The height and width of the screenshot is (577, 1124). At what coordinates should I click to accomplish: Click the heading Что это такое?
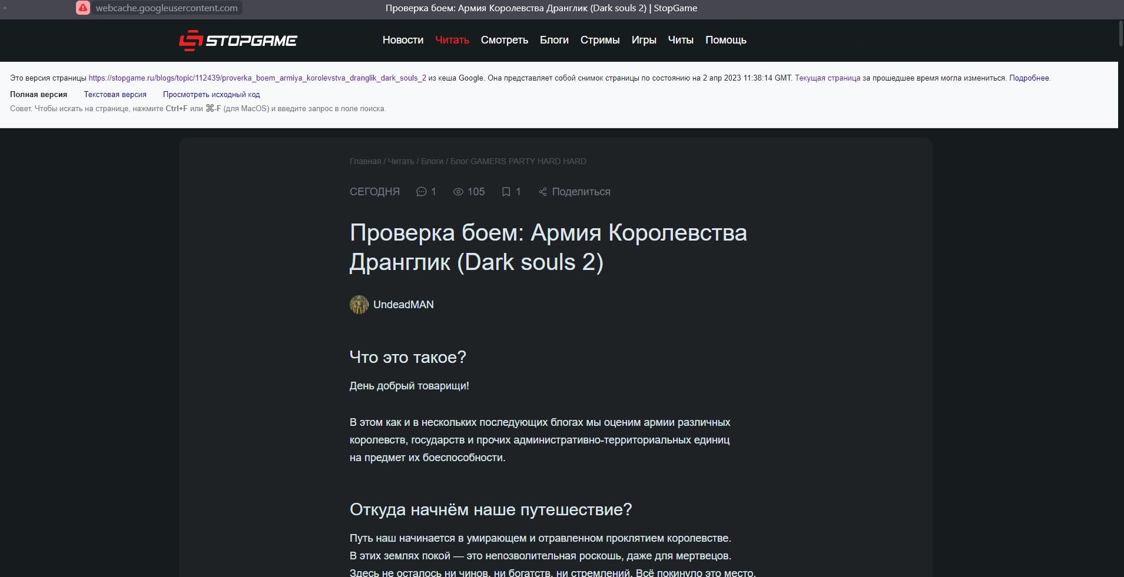click(x=408, y=357)
